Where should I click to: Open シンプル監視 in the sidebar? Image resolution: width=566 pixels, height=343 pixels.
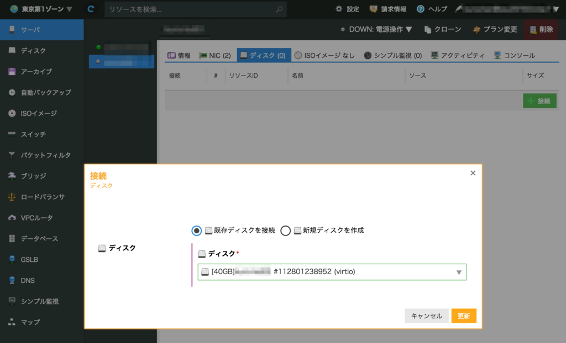pyautogui.click(x=42, y=301)
